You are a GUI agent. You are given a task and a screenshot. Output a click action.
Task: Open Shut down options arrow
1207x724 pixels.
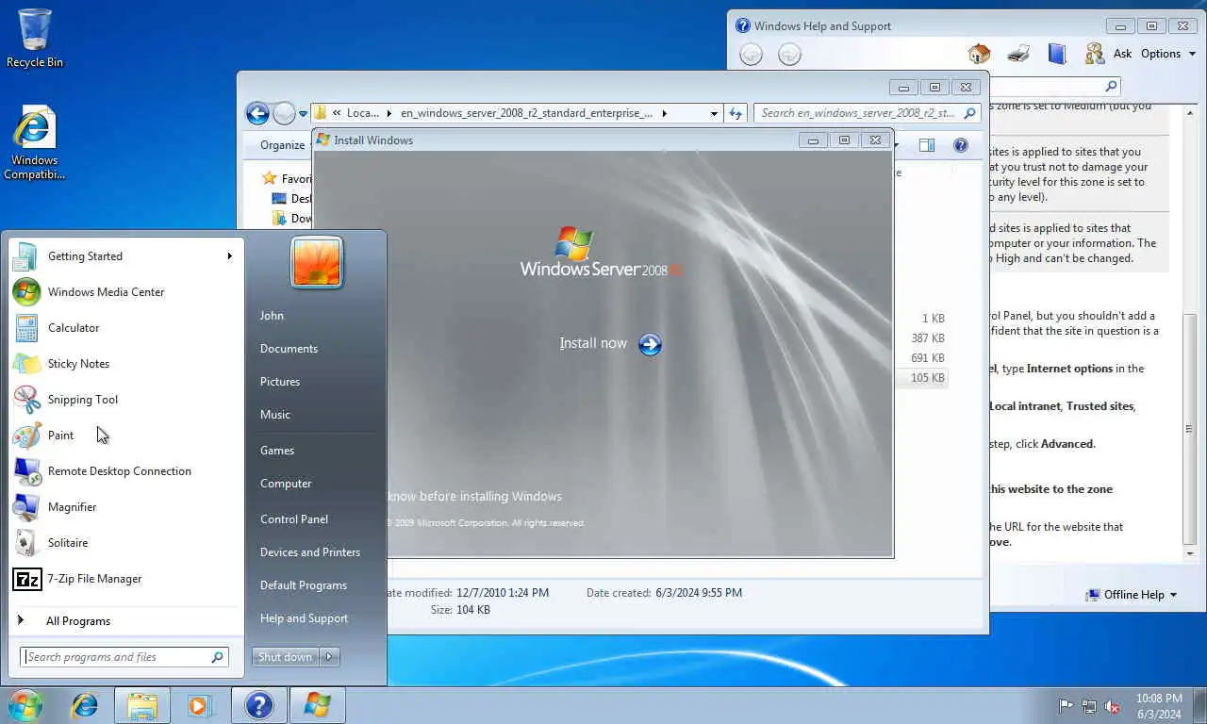pyautogui.click(x=329, y=657)
